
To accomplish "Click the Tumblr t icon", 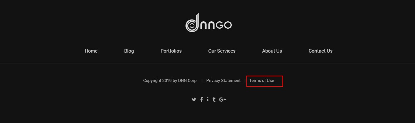I will 214,99.
